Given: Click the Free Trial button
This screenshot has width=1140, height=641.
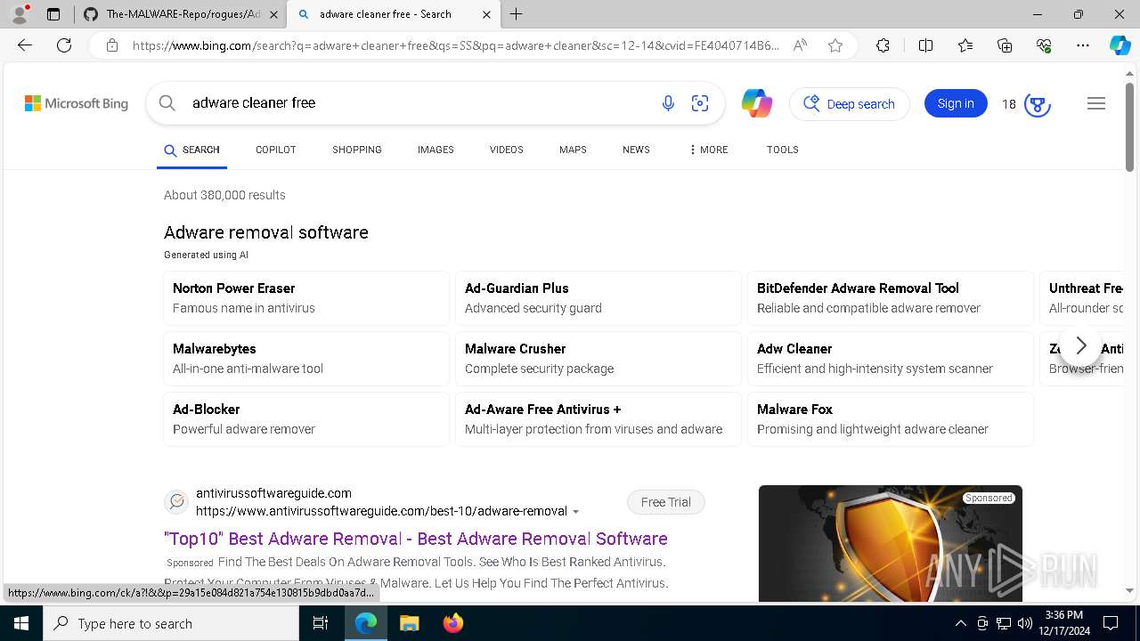Looking at the screenshot, I should tap(665, 502).
